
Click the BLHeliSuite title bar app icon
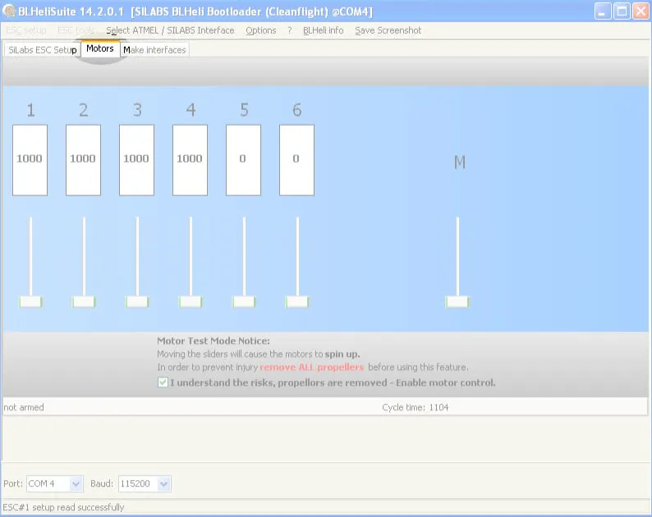pyautogui.click(x=10, y=11)
